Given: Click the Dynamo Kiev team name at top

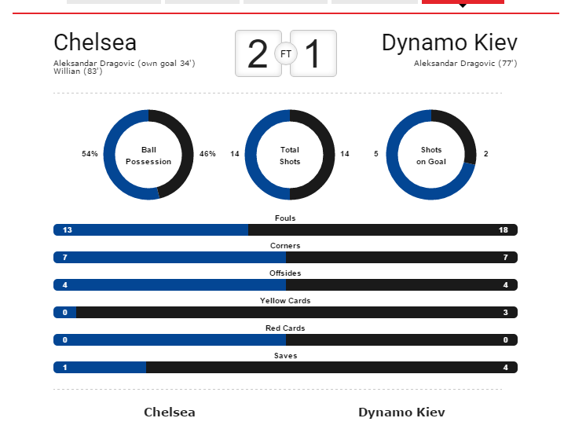Looking at the screenshot, I should 449,42.
